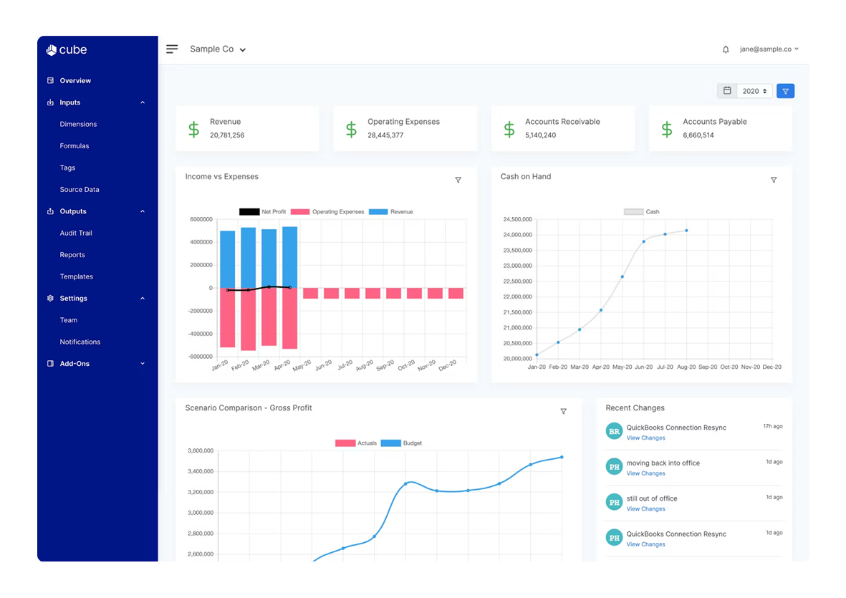Open the Scenario Comparison chart filter icon

pyautogui.click(x=564, y=411)
